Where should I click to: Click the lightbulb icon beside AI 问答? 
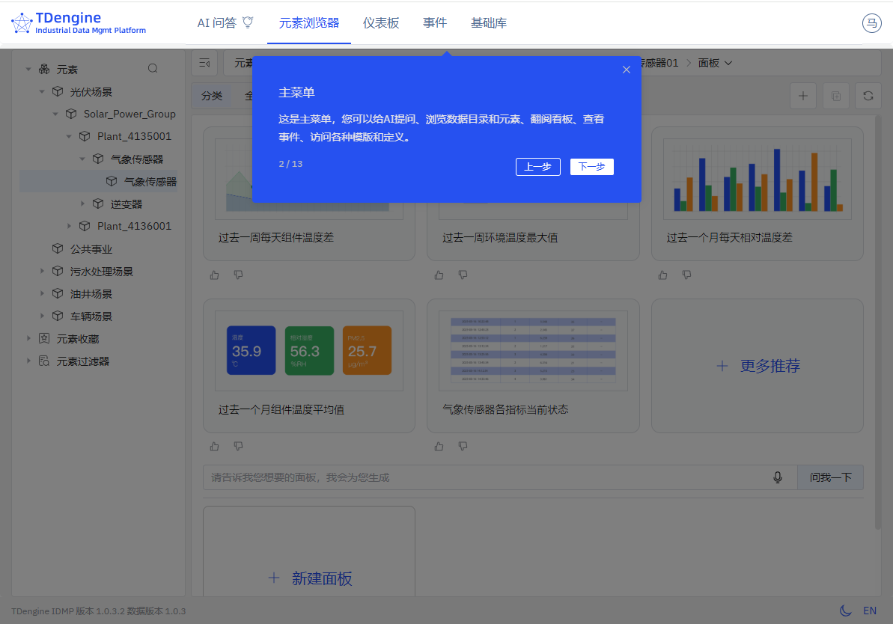[x=248, y=22]
